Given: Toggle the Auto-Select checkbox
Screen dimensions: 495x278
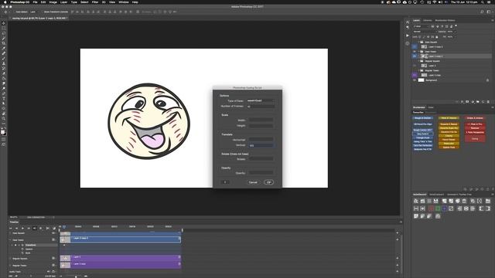Looking at the screenshot, I should coord(15,12).
